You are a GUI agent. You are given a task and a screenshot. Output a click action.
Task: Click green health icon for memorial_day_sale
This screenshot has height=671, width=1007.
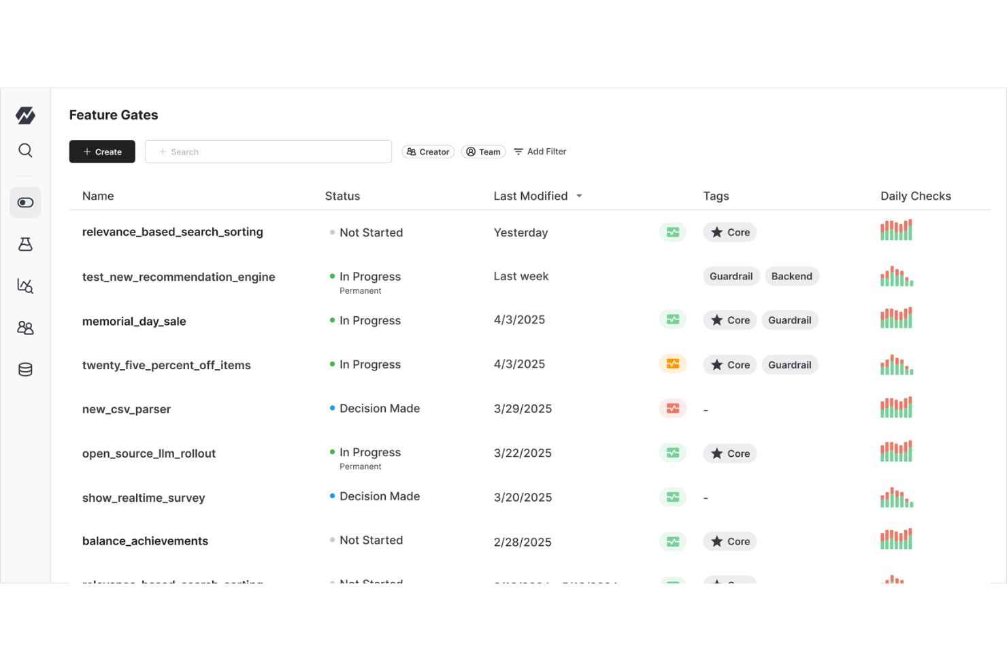click(x=673, y=320)
